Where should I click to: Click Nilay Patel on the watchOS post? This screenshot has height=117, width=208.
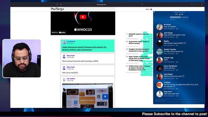click(71, 67)
